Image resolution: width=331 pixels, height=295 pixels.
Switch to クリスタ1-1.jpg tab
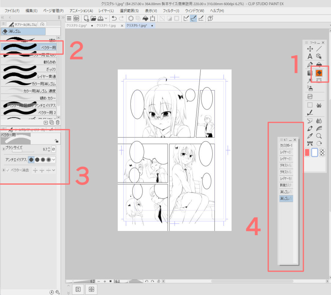coord(106,26)
